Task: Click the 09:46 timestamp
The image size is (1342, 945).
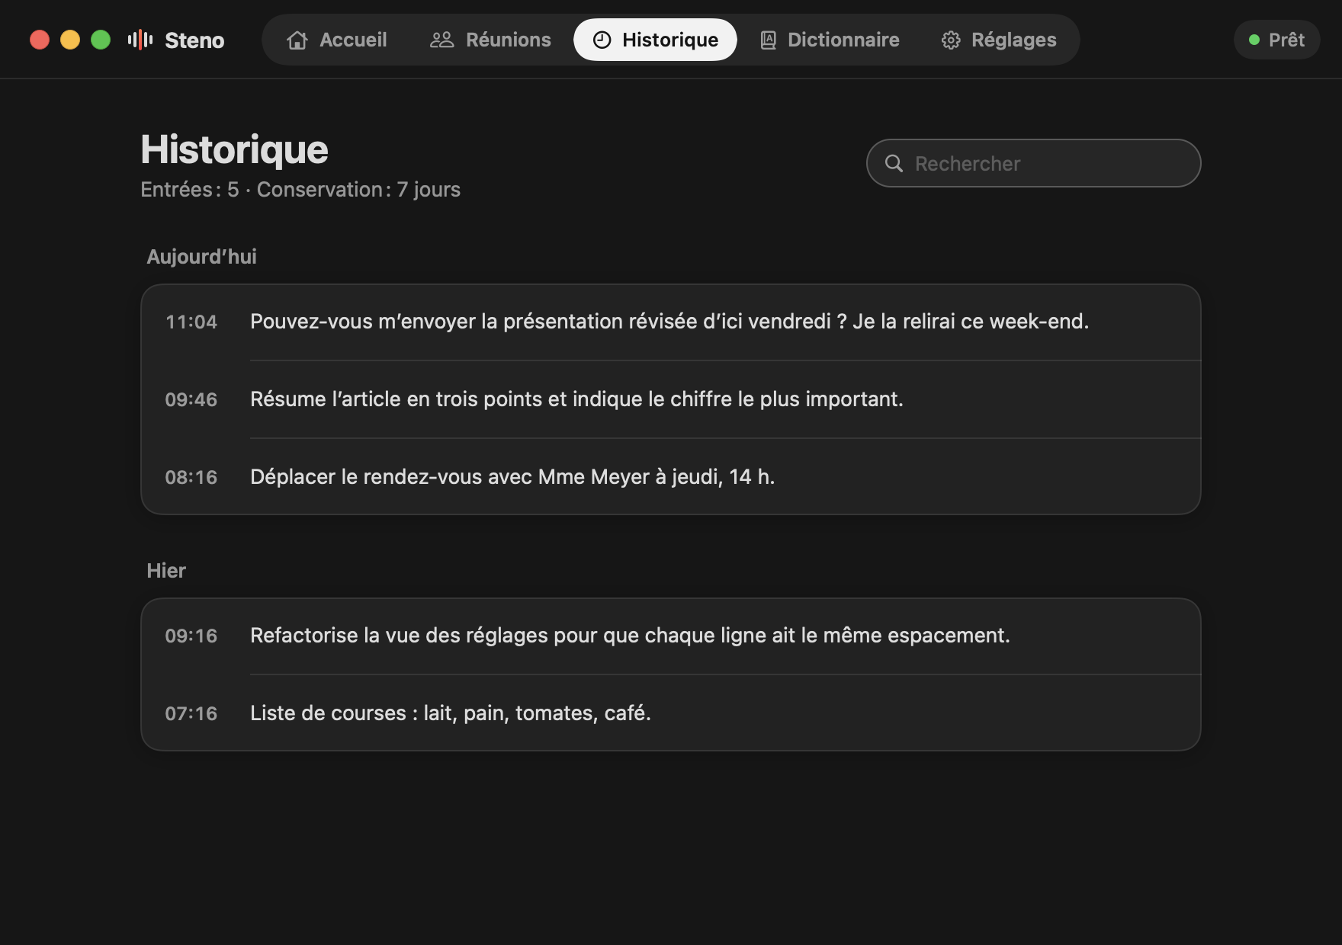Action: pyautogui.click(x=191, y=399)
